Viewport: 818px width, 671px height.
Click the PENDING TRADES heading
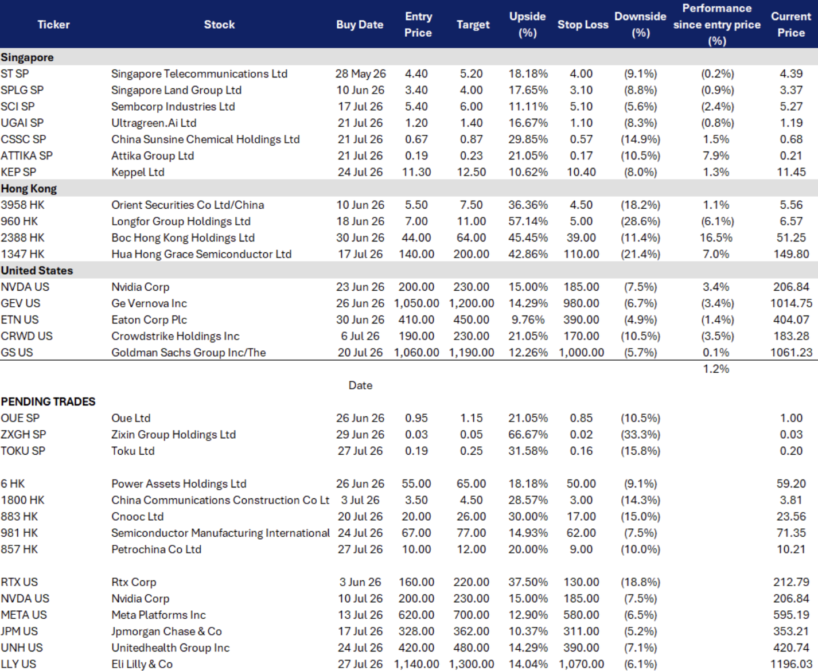[x=48, y=401]
